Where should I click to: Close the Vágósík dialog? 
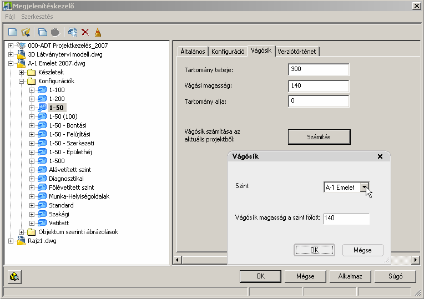(x=380, y=156)
